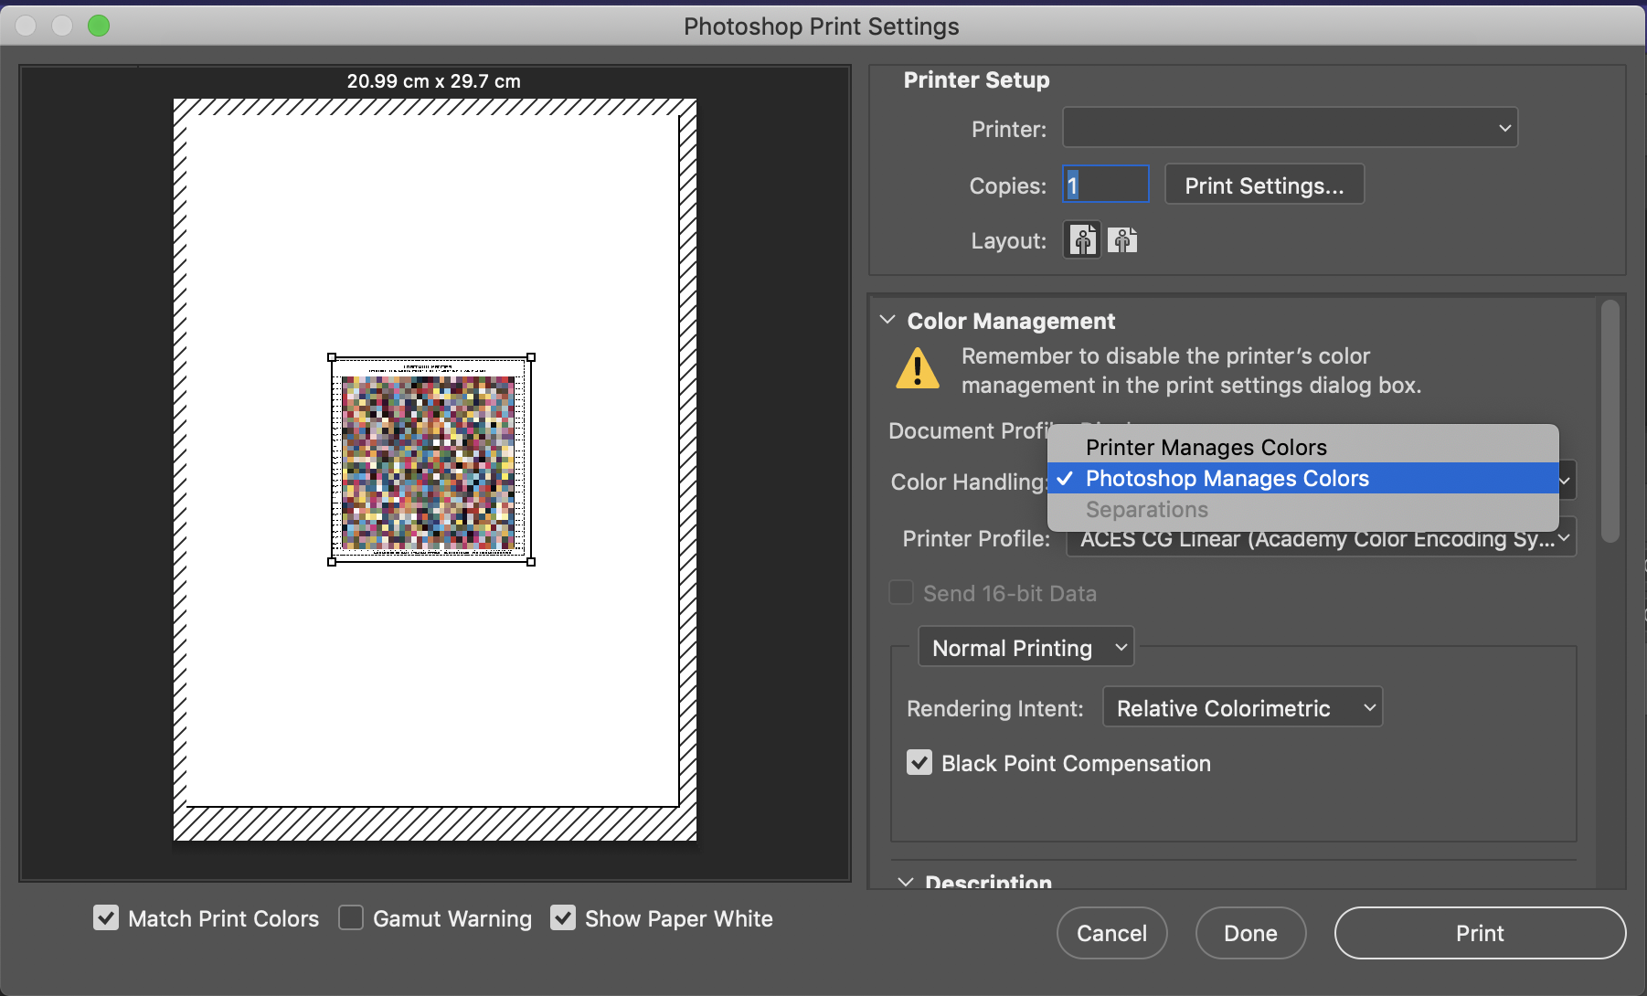Click the settings panel vertical scrollbar

tap(1610, 420)
